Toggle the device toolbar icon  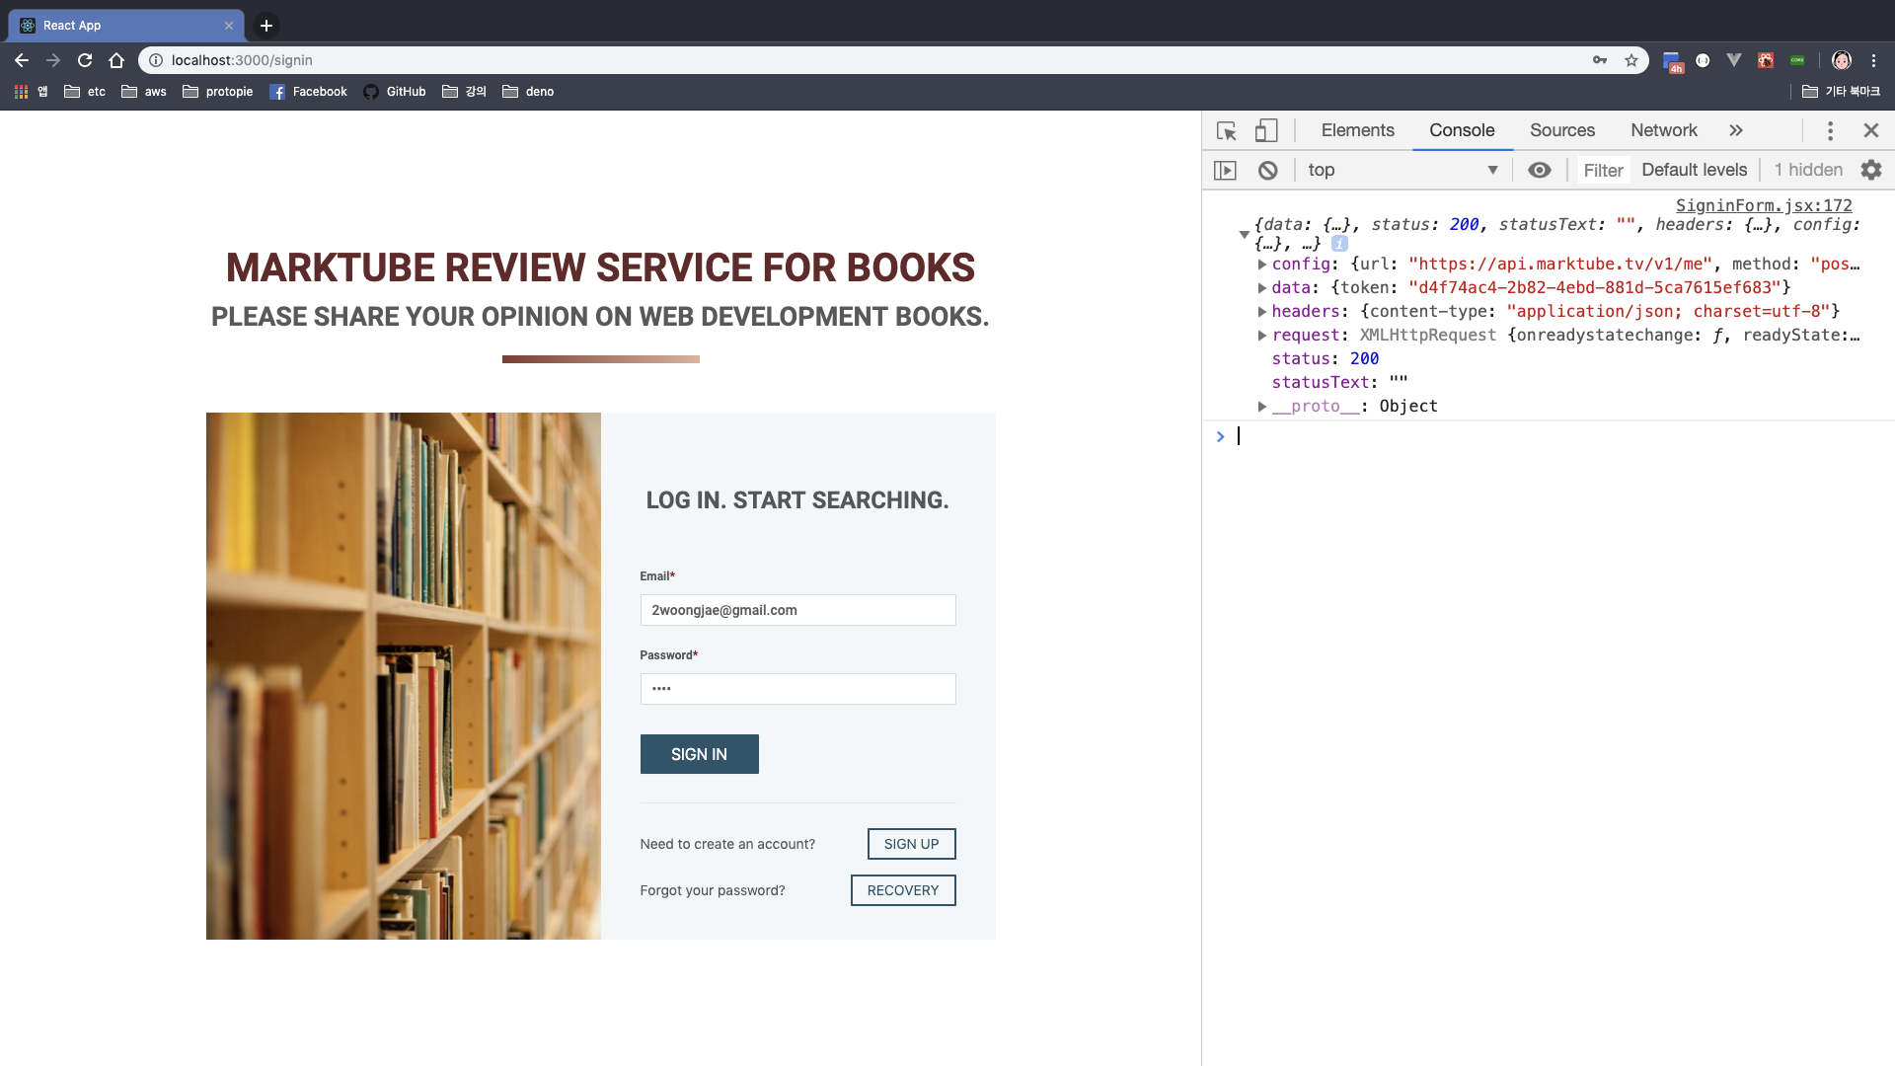point(1266,130)
